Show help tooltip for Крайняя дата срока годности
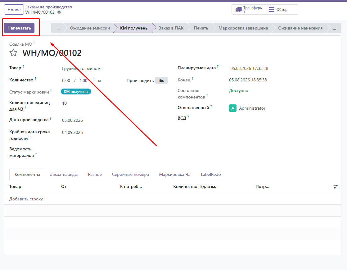The width and height of the screenshot is (347, 270). tap(30, 137)
